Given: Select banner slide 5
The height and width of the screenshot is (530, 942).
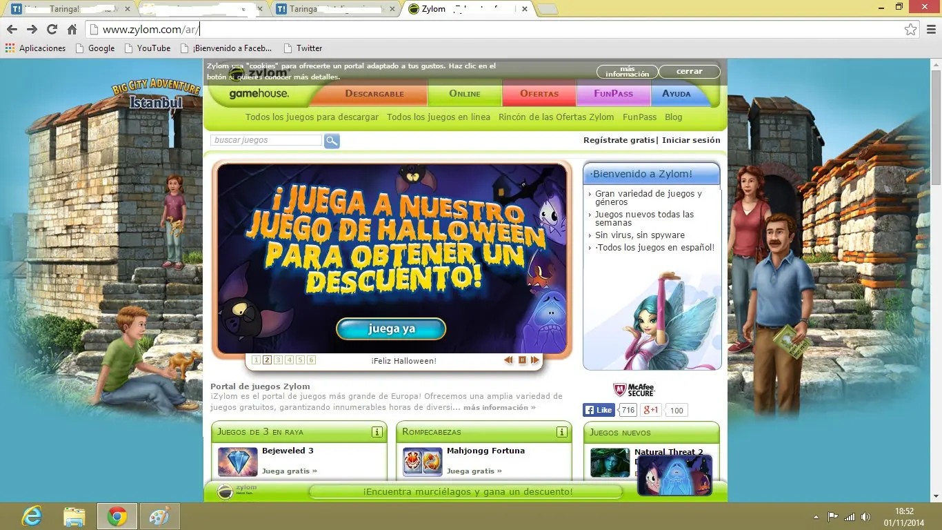Looking at the screenshot, I should click(x=300, y=360).
